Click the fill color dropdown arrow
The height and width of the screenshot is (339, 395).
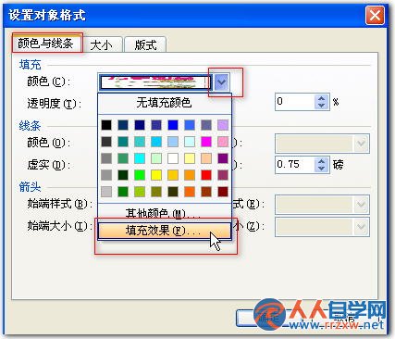click(221, 82)
